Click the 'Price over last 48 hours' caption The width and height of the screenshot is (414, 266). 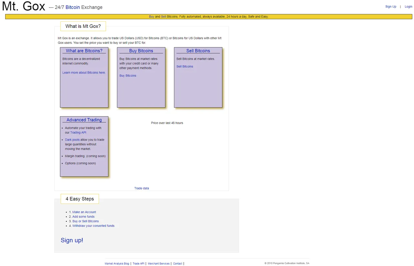[x=167, y=123]
